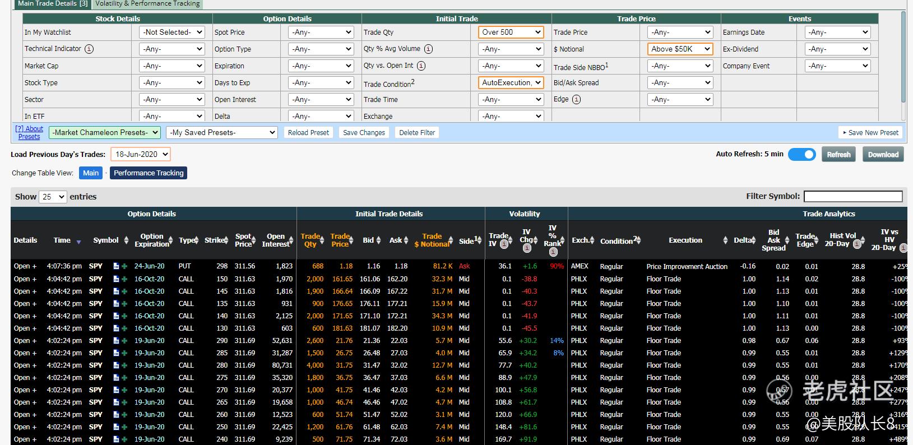Open 16-Oct-20 expiration link in 130 strike row

click(x=149, y=328)
